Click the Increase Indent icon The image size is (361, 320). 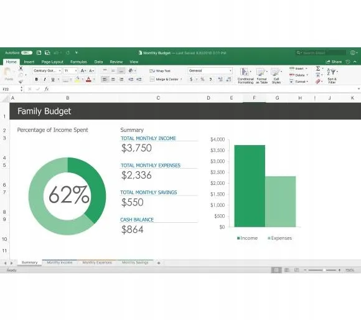(139, 80)
